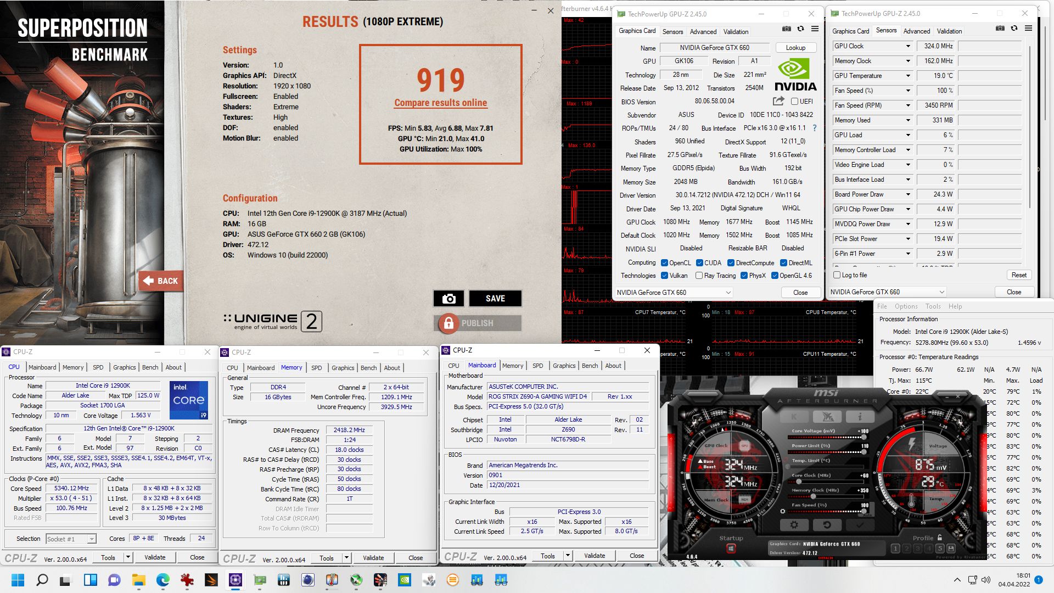The height and width of the screenshot is (593, 1054).
Task: Switch to SPD tab in CPU-Z Memory window
Action: click(317, 368)
